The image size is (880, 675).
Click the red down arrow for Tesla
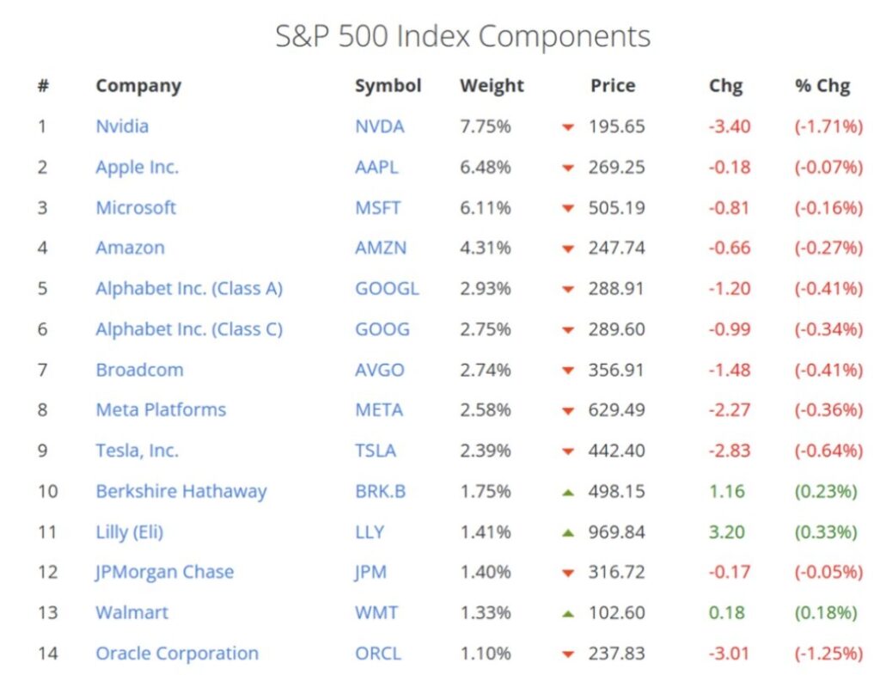[567, 451]
